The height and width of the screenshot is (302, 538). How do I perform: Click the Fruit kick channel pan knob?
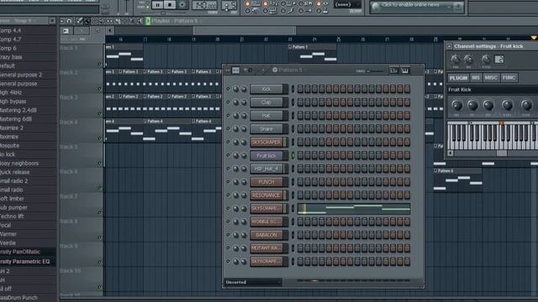(x=235, y=155)
